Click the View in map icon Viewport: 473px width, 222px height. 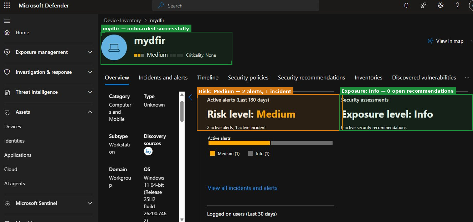pyautogui.click(x=431, y=41)
